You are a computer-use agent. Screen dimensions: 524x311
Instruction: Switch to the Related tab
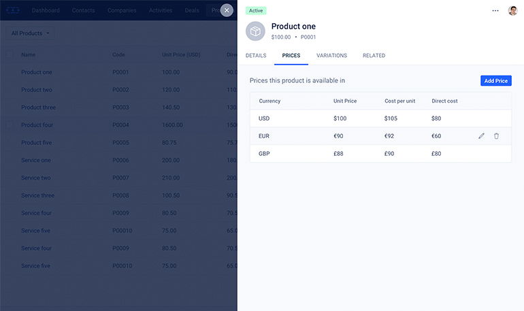374,55
